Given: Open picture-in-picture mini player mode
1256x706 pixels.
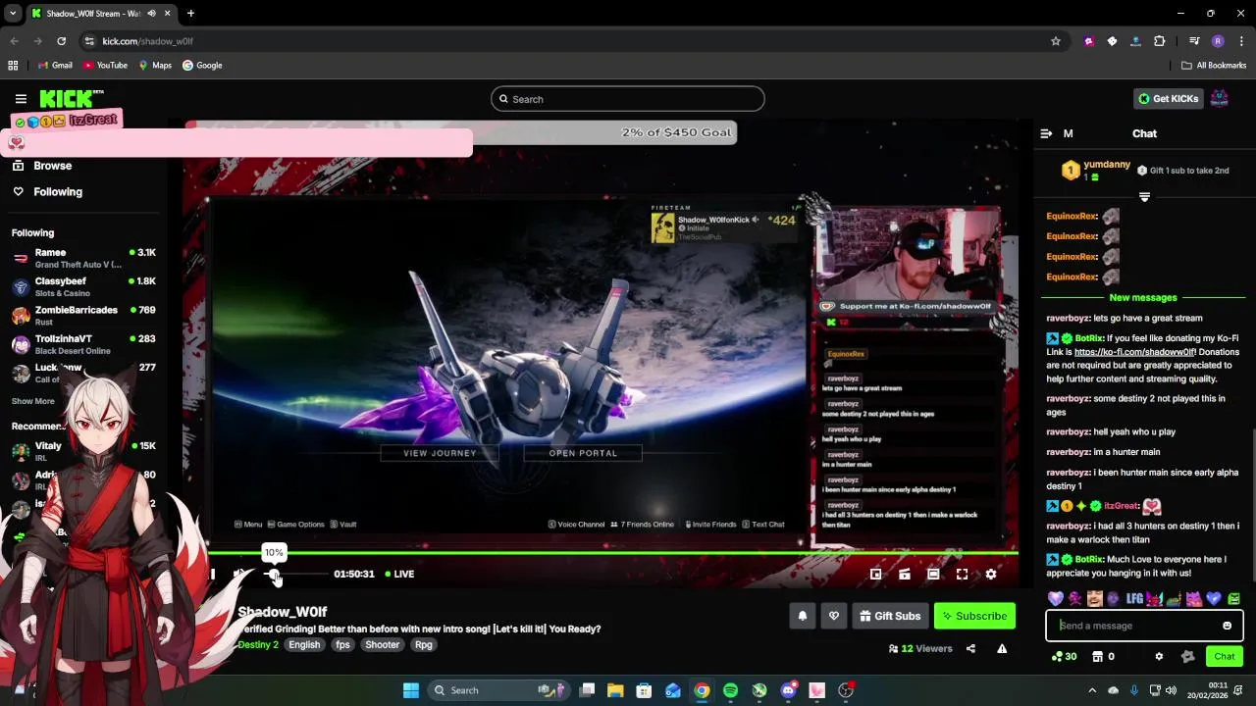Looking at the screenshot, I should coord(875,575).
